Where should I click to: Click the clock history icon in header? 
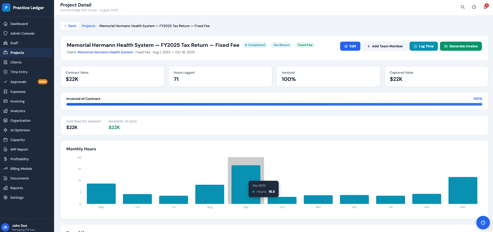pos(474,7)
